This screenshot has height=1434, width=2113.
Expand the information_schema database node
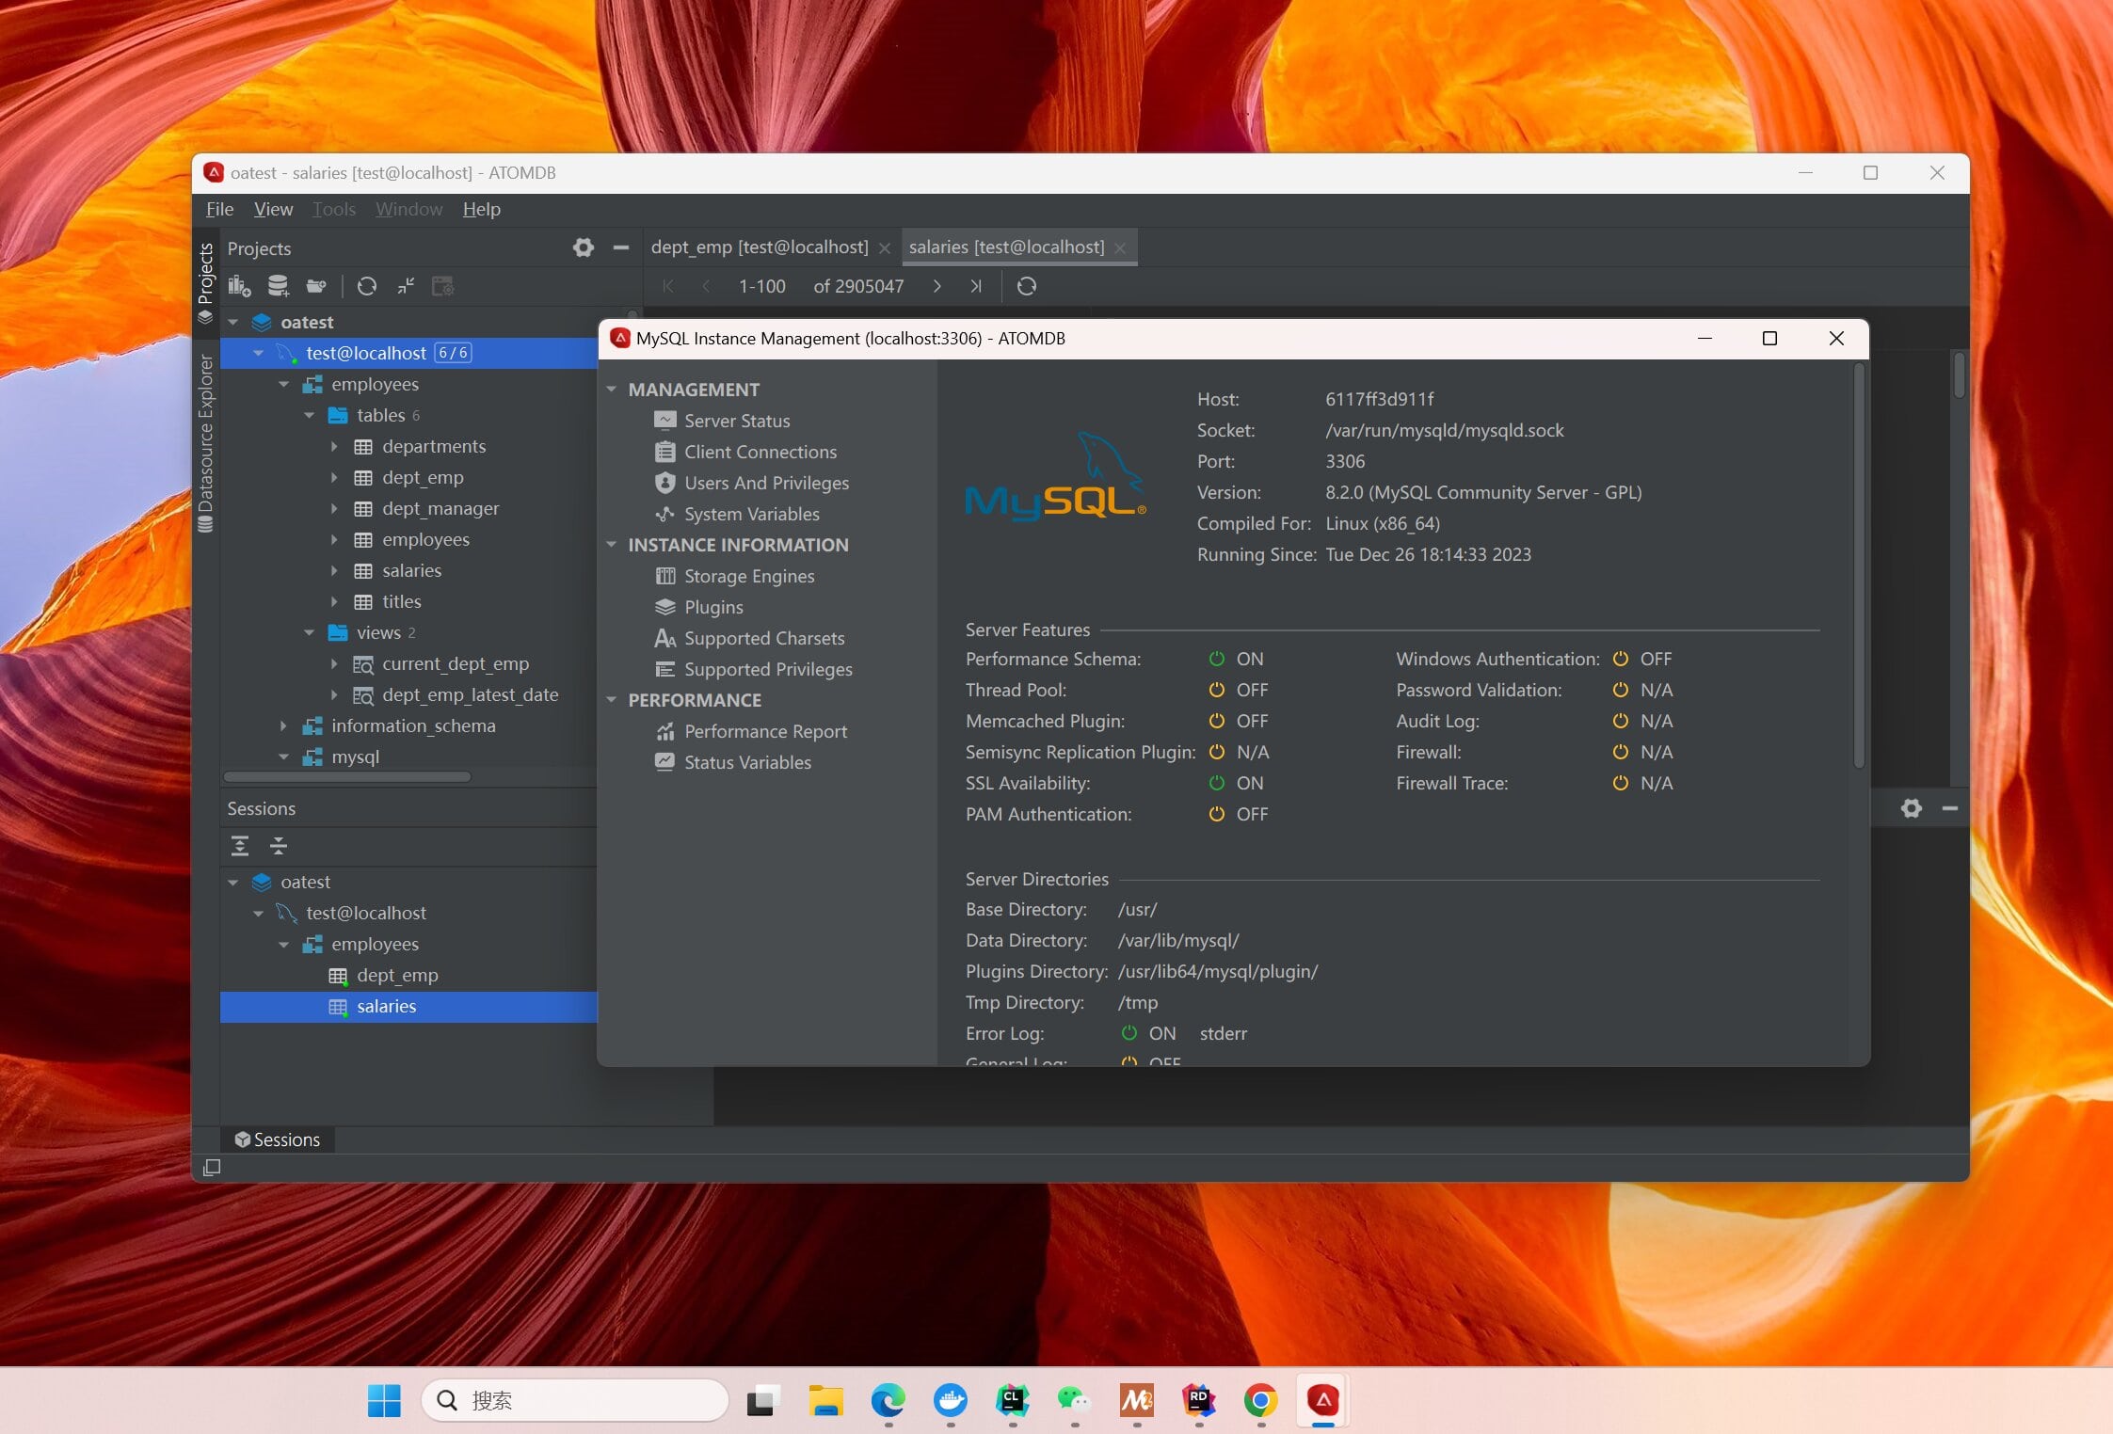[283, 725]
